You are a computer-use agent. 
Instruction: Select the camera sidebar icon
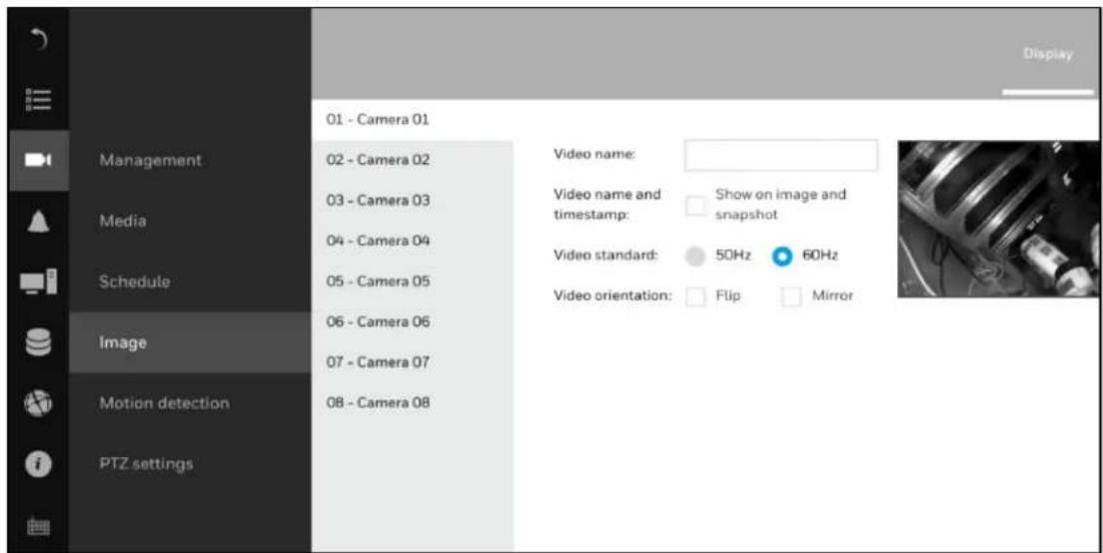pos(39,161)
